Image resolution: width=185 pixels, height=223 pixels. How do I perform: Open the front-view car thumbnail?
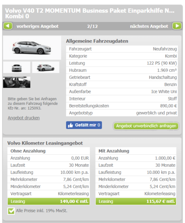[x=17, y=67]
